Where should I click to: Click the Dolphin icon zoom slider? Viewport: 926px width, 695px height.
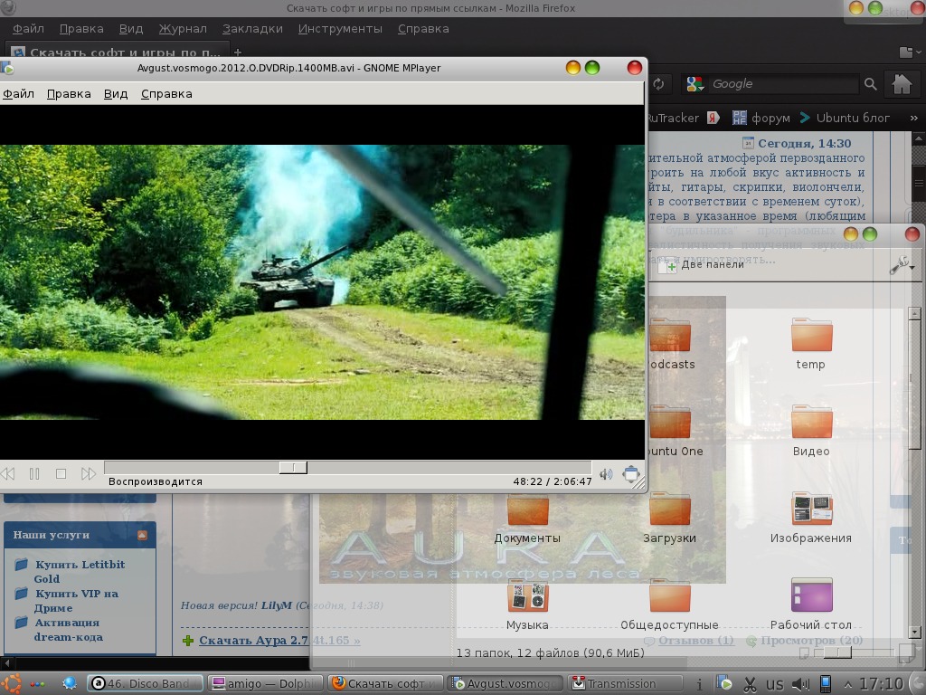pyautogui.click(x=837, y=652)
